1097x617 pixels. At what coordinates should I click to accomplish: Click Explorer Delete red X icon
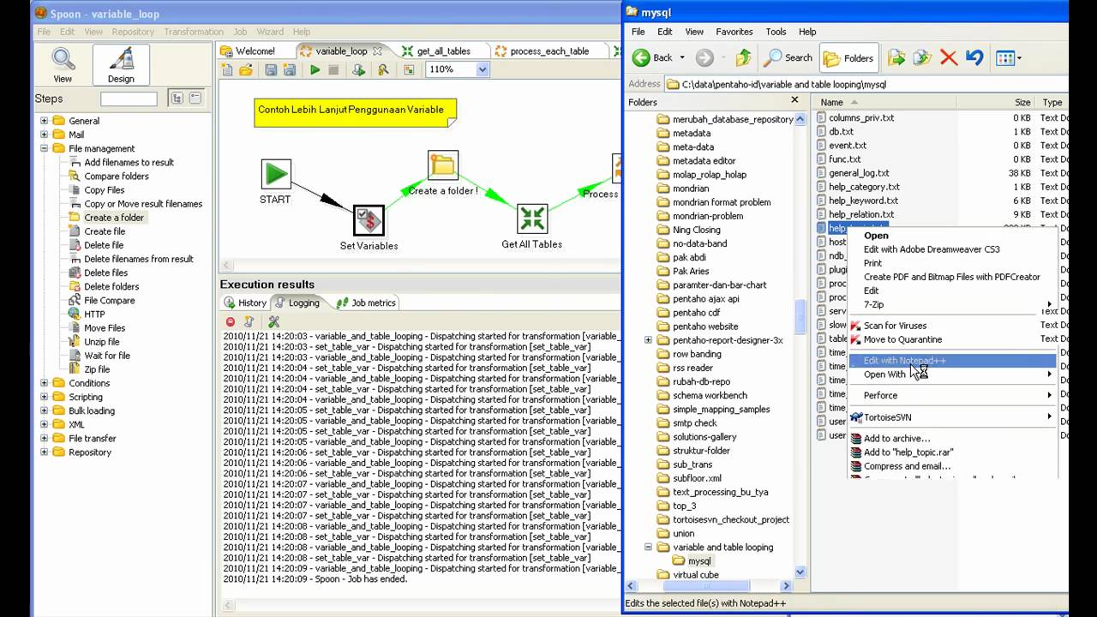click(948, 57)
